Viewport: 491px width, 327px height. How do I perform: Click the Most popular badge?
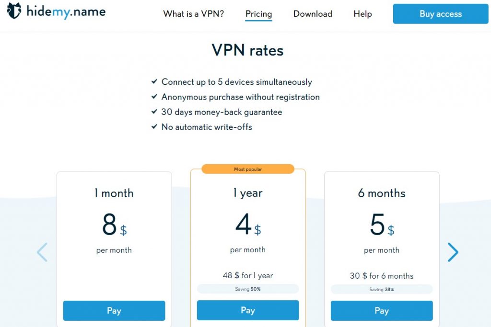[x=248, y=169]
